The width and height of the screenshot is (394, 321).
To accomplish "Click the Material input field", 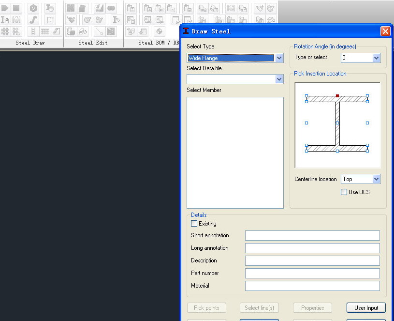I will [312, 286].
